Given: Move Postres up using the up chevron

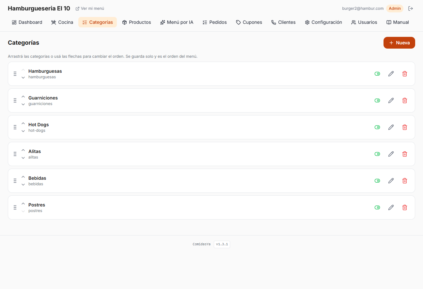Looking at the screenshot, I should click(23, 204).
